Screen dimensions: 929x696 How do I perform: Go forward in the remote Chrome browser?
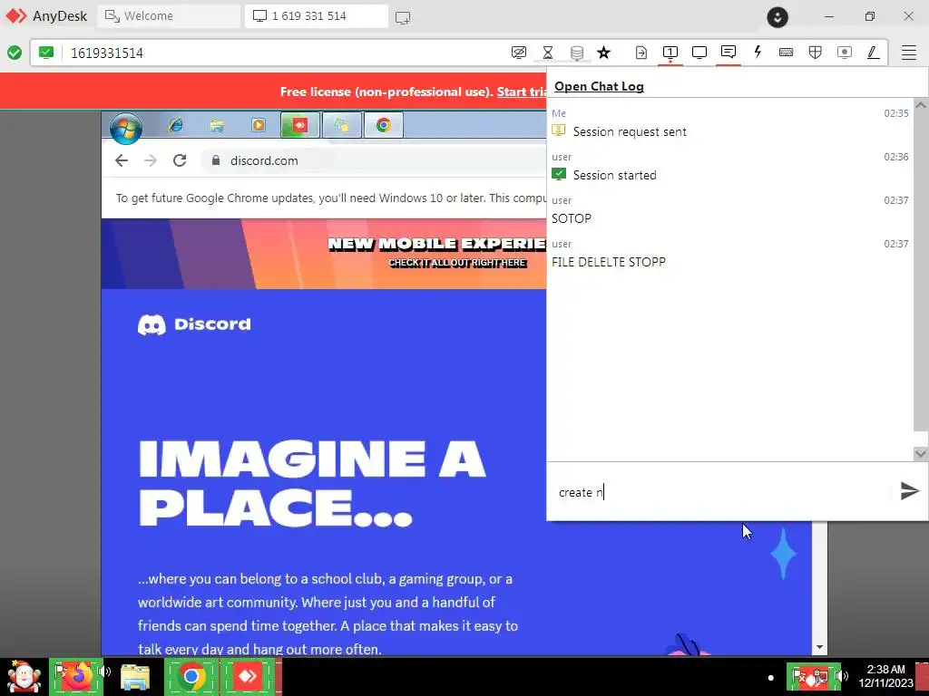coord(151,160)
